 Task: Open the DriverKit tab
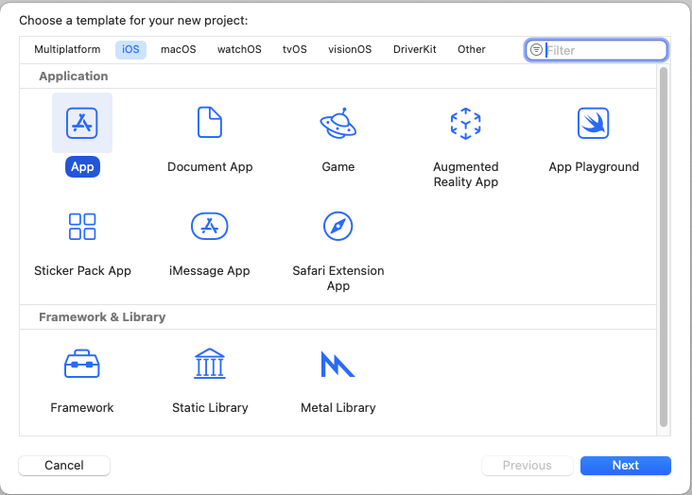(x=415, y=50)
